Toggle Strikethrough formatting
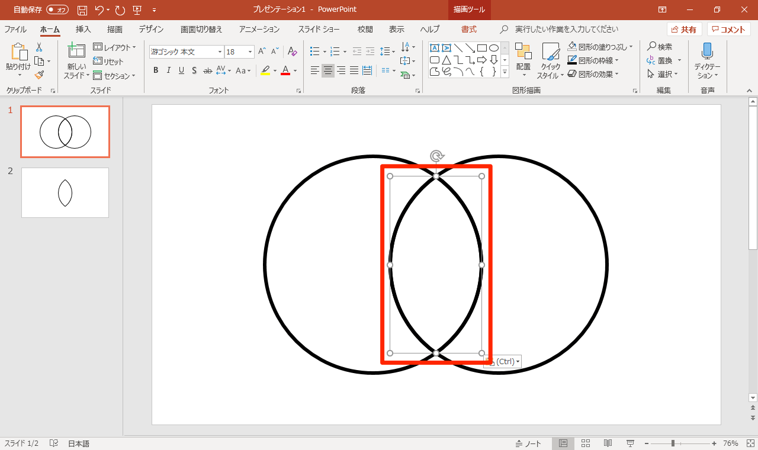 [x=207, y=70]
